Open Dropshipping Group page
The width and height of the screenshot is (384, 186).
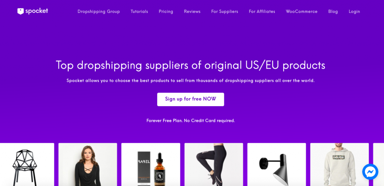pos(99,12)
